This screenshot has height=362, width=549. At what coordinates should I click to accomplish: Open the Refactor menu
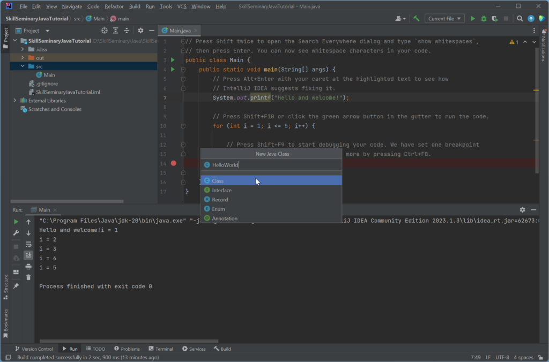[x=114, y=6]
